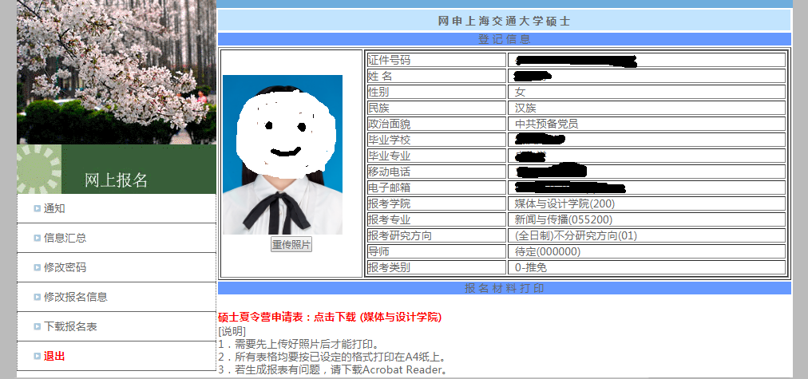Image resolution: width=808 pixels, height=379 pixels.
Task: Click the 重传照片 button
Action: (x=291, y=245)
